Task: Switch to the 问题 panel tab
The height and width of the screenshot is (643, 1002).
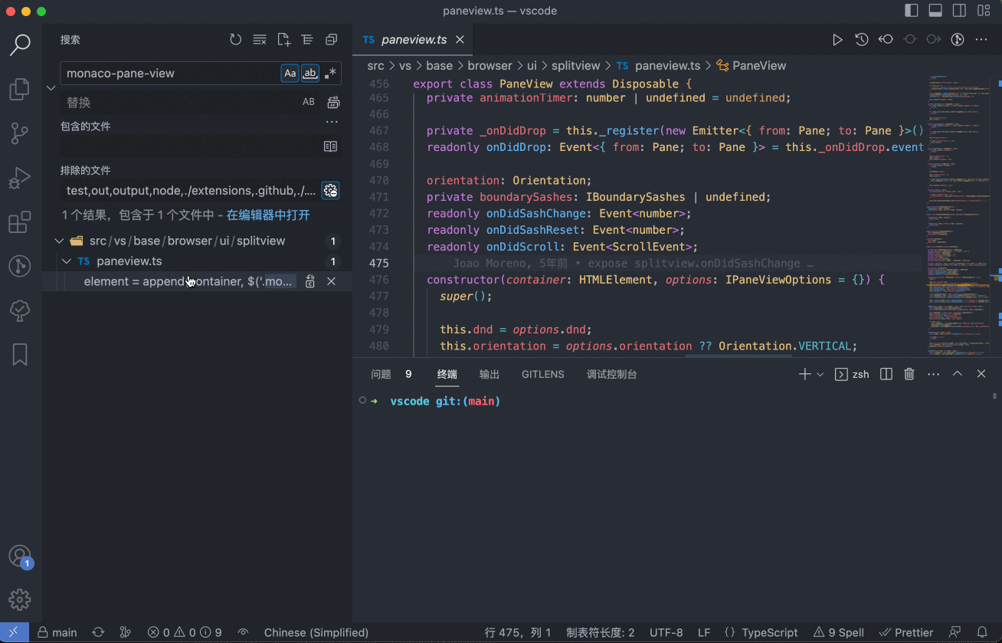Action: click(381, 374)
